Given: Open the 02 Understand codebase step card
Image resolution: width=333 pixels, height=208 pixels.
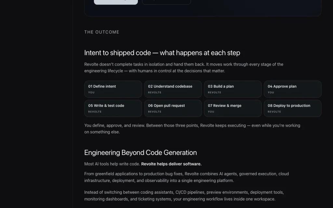Looking at the screenshot, I should pyautogui.click(x=173, y=89).
